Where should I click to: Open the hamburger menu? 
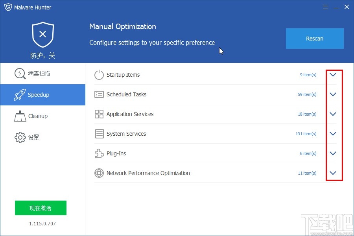pyautogui.click(x=325, y=7)
